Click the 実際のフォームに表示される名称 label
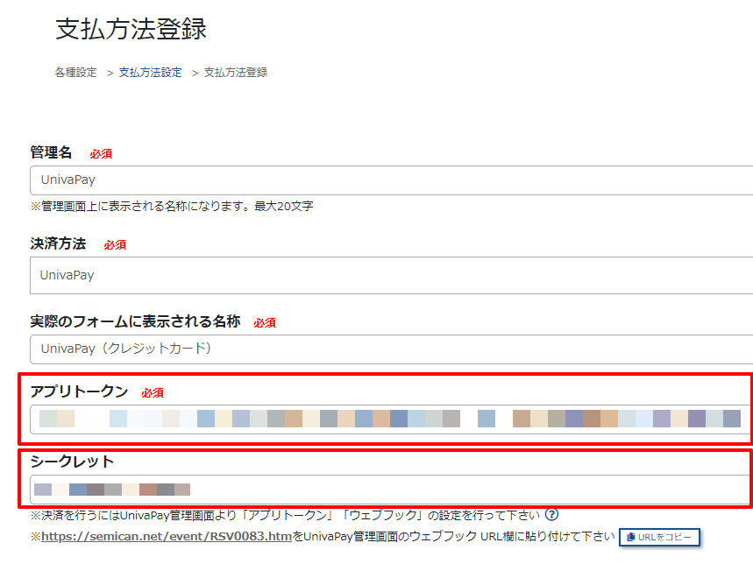 [135, 321]
